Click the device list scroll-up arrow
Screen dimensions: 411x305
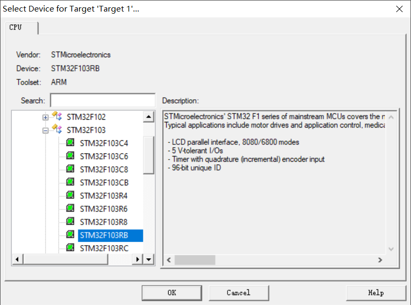(149, 117)
